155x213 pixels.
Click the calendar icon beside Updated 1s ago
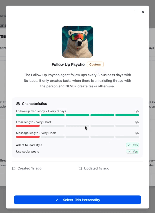click(80, 168)
